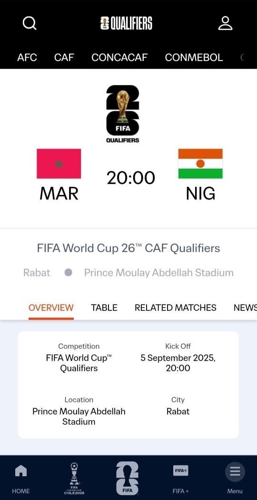This screenshot has height=500, width=257.
Task: Tap the FIFA 26 Qualifiers trophy emblem
Action: (123, 114)
